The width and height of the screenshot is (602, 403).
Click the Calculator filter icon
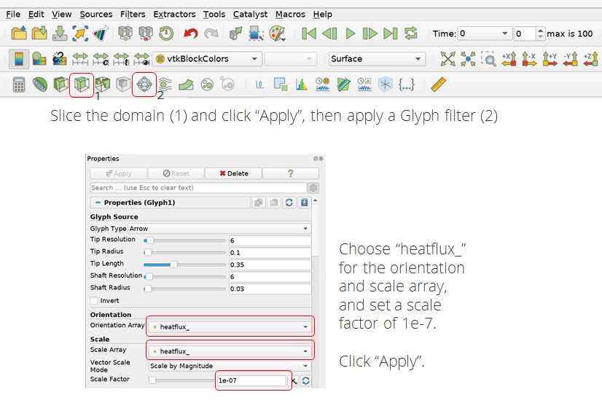click(20, 85)
